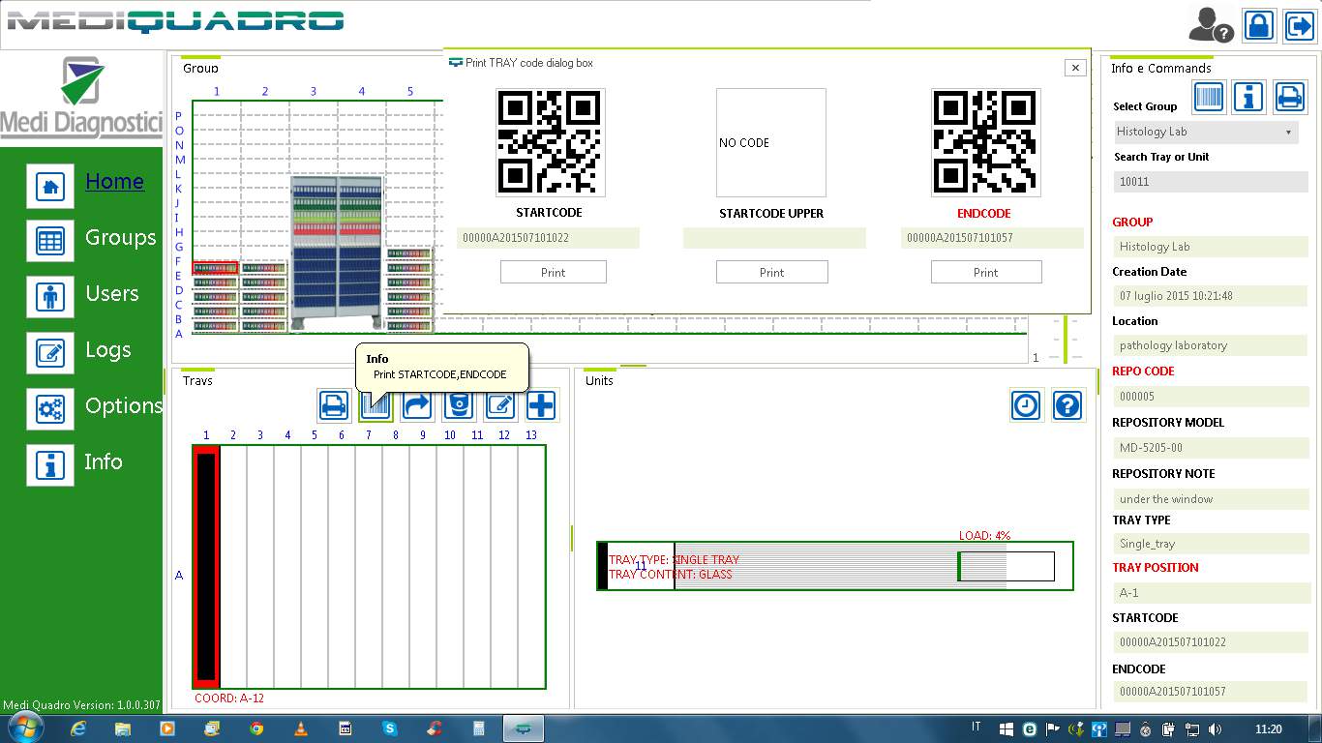This screenshot has width=1322, height=743.
Task: Open Google Chrome from taskbar
Action: 255,728
